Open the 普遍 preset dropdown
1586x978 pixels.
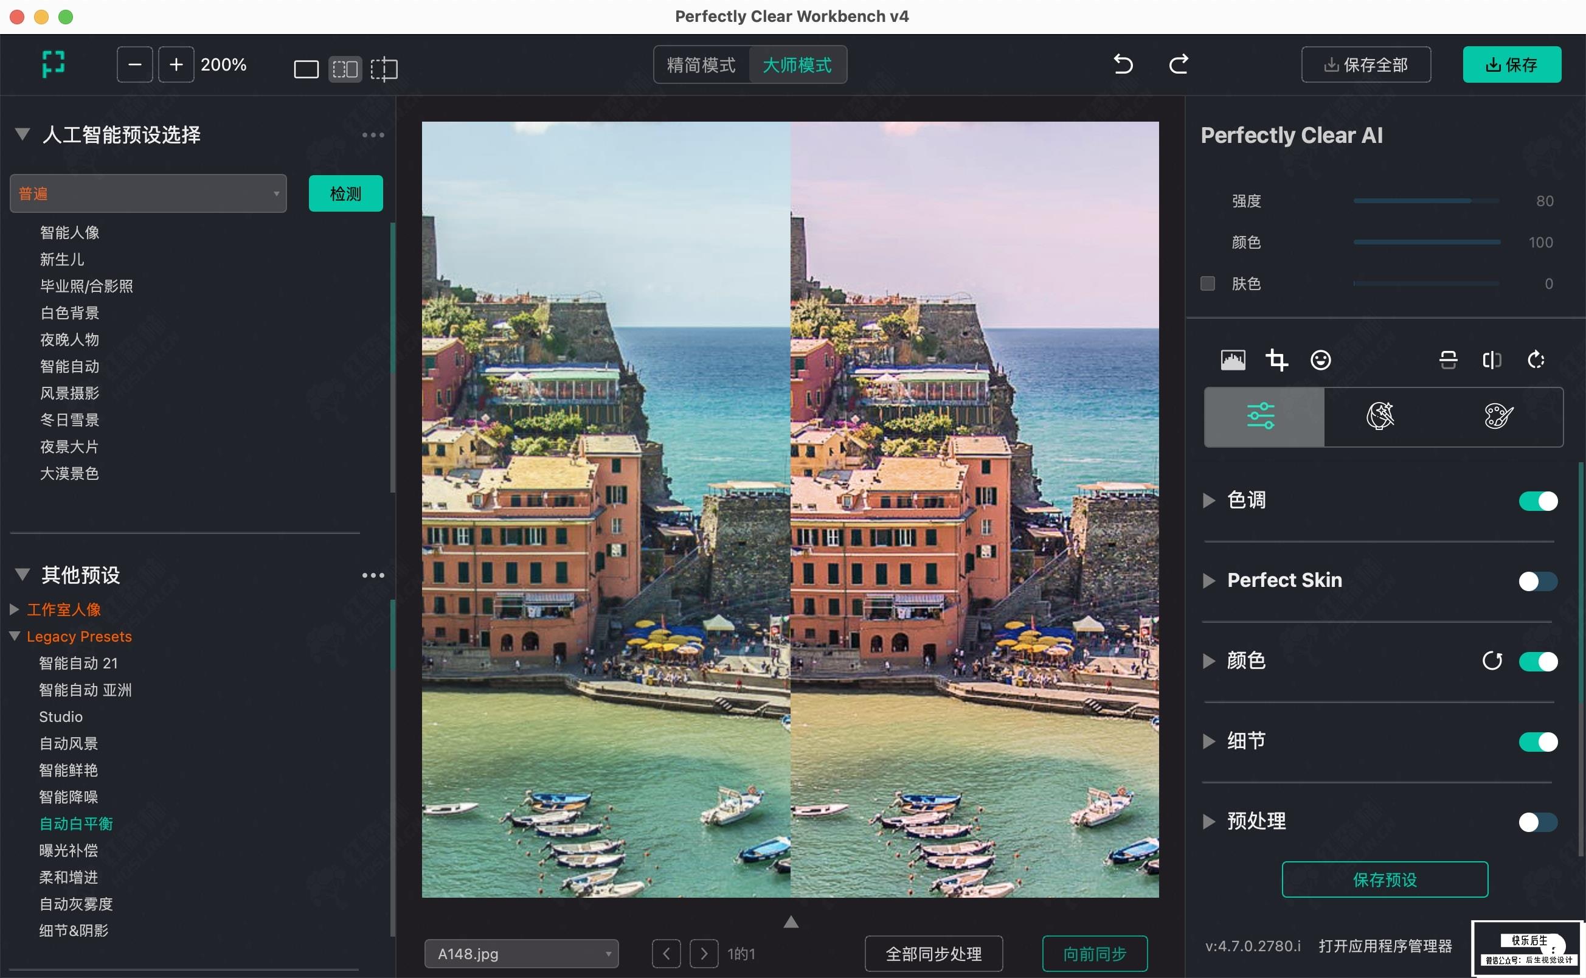click(148, 193)
